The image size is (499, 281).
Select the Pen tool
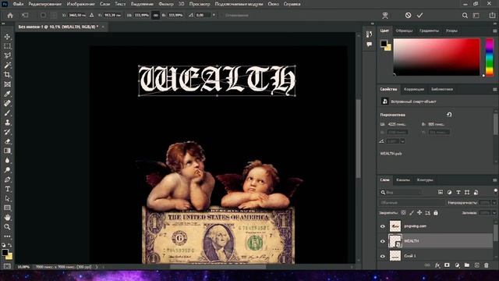pyautogui.click(x=7, y=180)
